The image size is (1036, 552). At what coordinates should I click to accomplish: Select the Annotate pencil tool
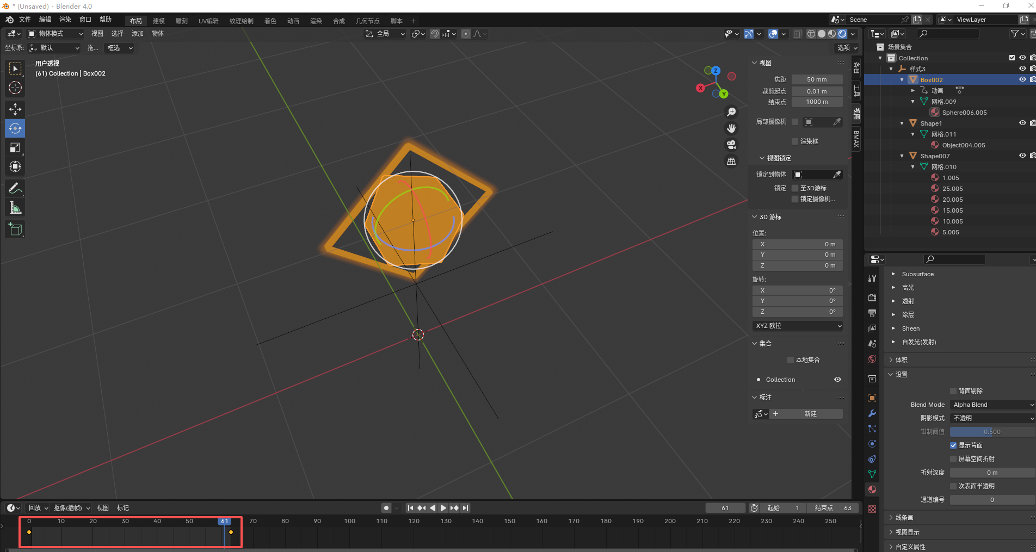coord(15,189)
